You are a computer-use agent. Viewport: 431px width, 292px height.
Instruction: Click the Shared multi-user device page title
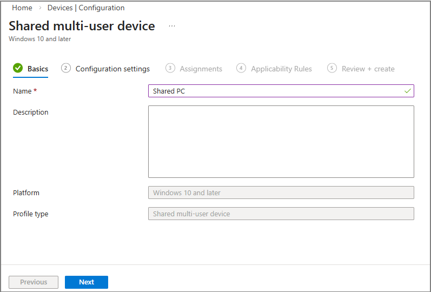[82, 26]
